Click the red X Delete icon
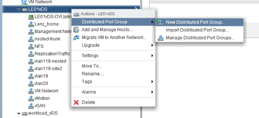 pyautogui.click(x=76, y=102)
